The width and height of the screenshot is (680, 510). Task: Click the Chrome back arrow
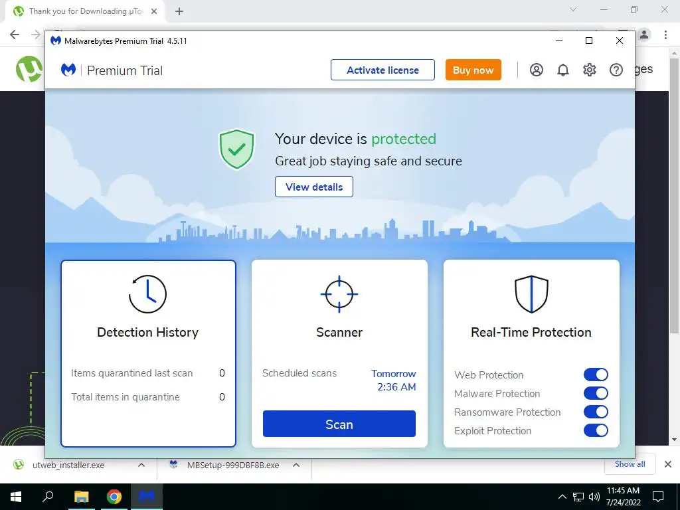pyautogui.click(x=15, y=35)
